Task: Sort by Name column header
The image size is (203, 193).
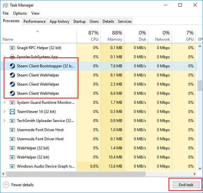Action: pos(38,36)
